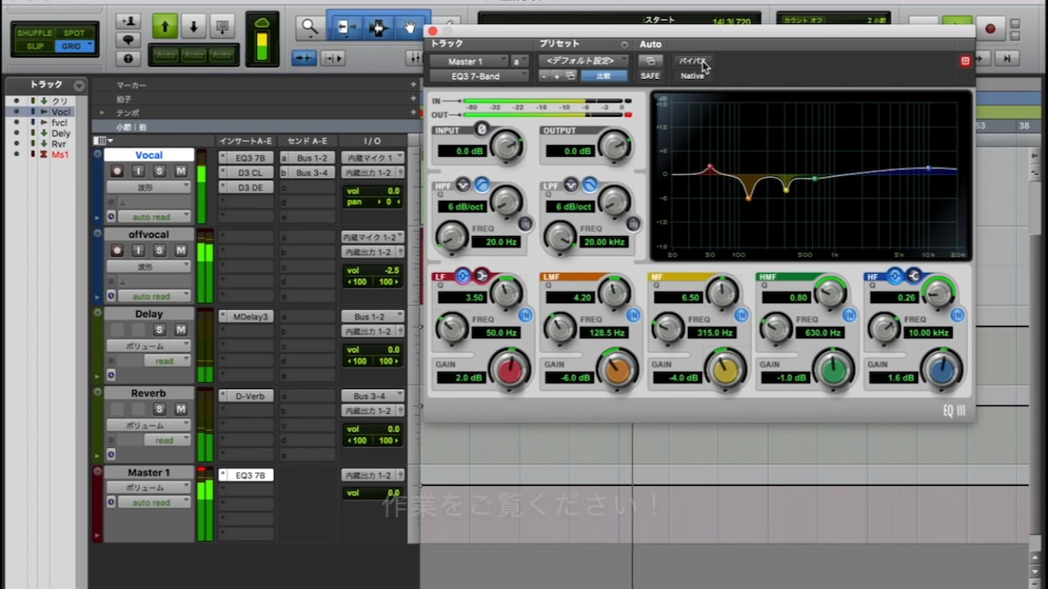Open the default preset dropdown
This screenshot has width=1048, height=589.
[x=583, y=61]
